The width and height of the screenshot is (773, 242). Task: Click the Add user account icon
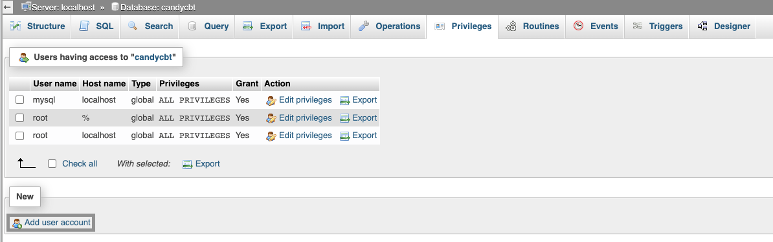17,223
